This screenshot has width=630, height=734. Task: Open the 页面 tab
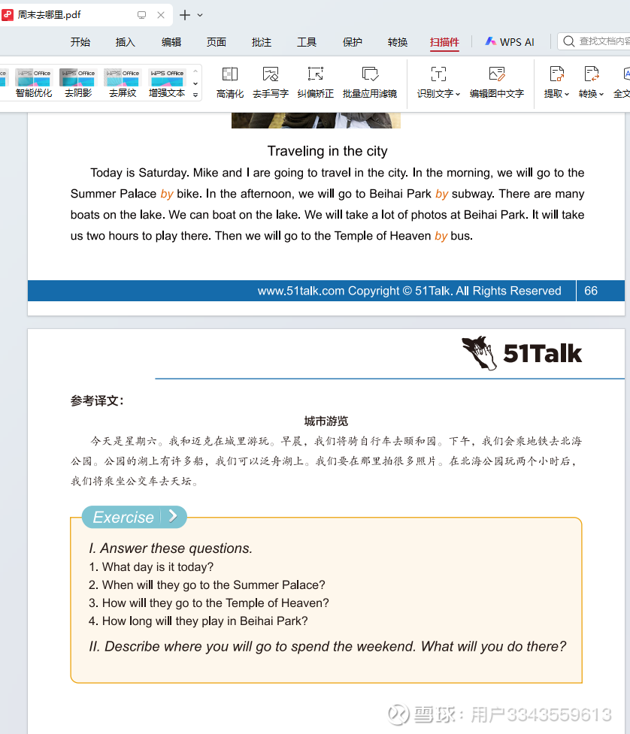[x=216, y=42]
